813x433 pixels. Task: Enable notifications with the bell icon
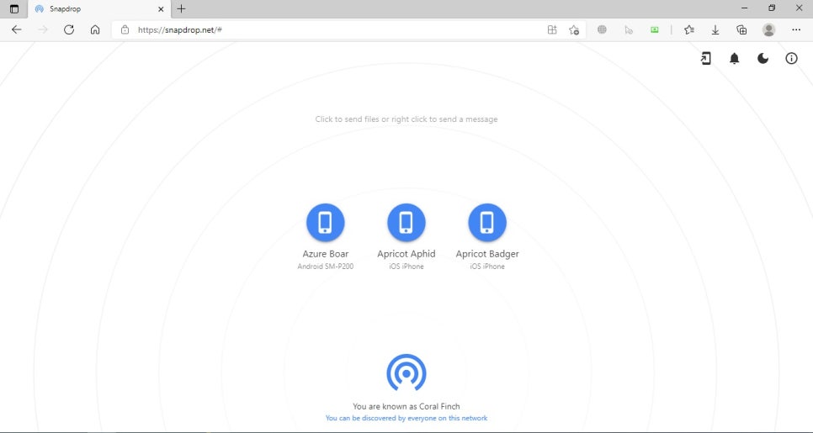tap(734, 59)
